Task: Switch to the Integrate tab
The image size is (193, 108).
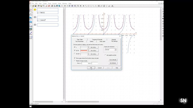Action: 114,40
